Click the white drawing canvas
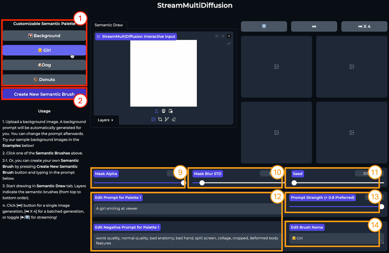 (x=164, y=73)
